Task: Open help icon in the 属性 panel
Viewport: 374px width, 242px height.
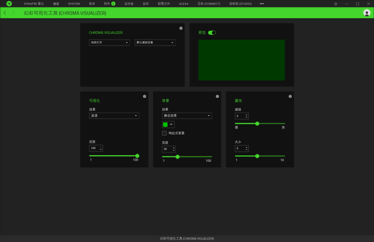Action: (x=290, y=96)
